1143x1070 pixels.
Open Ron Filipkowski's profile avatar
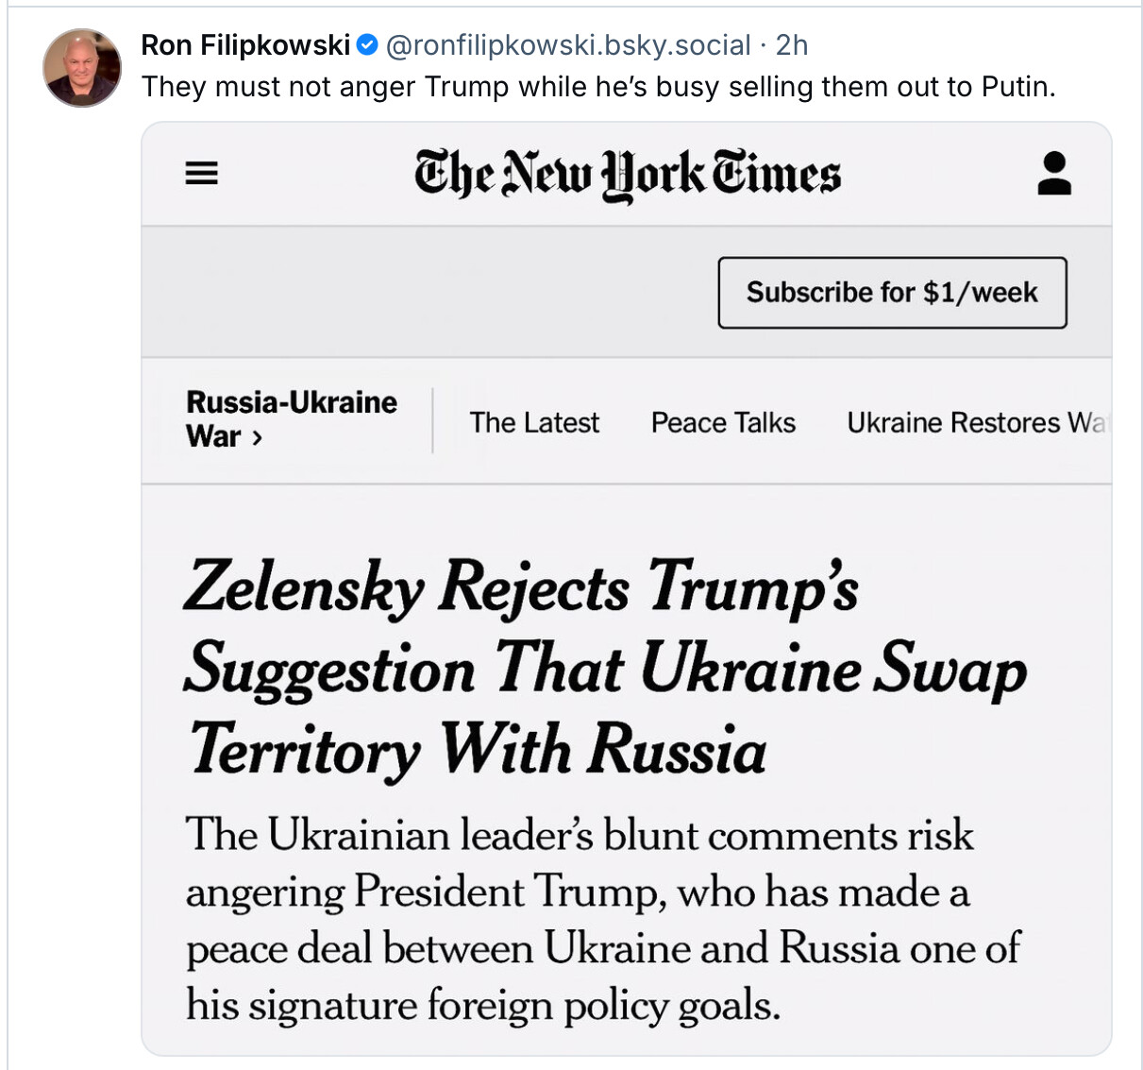click(x=82, y=67)
